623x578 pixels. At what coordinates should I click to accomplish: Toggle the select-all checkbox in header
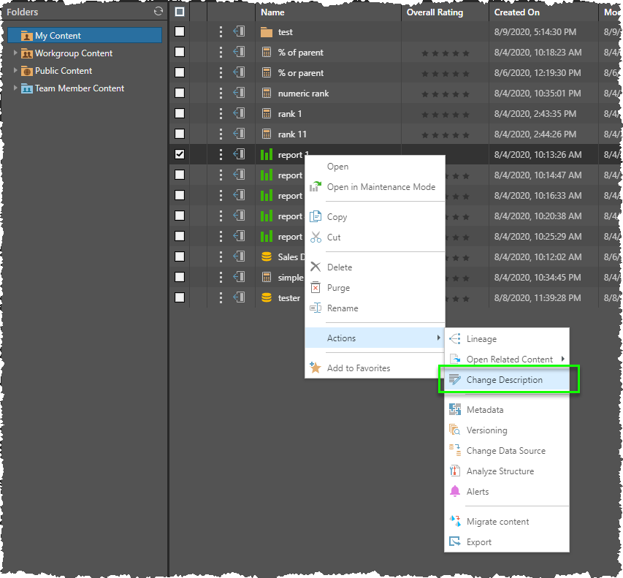click(x=180, y=12)
